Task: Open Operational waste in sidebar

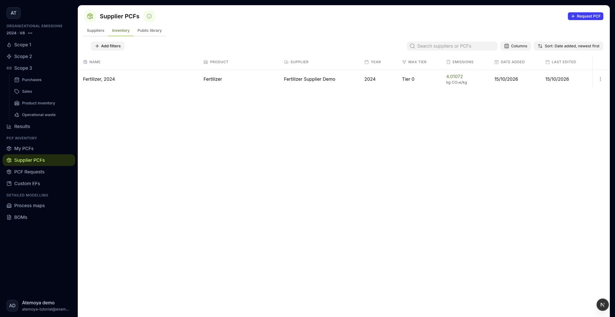Action: click(43, 115)
